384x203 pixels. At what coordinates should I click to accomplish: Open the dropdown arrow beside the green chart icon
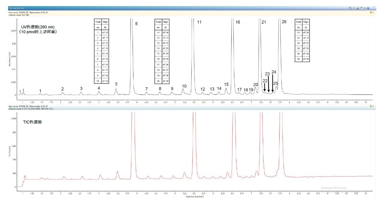point(364,8)
